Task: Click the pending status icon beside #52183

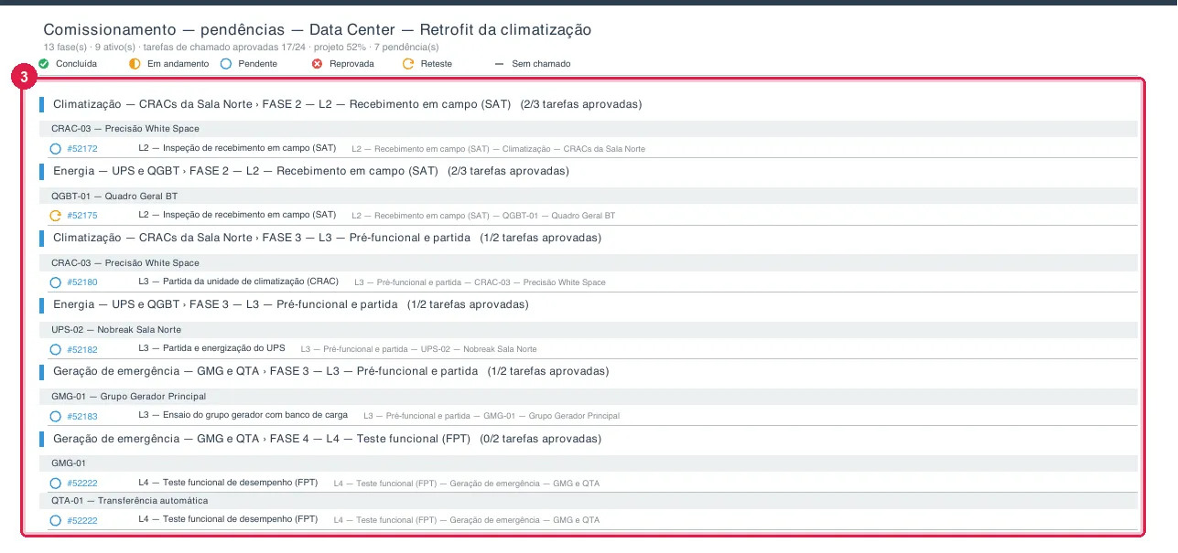Action: tap(56, 416)
